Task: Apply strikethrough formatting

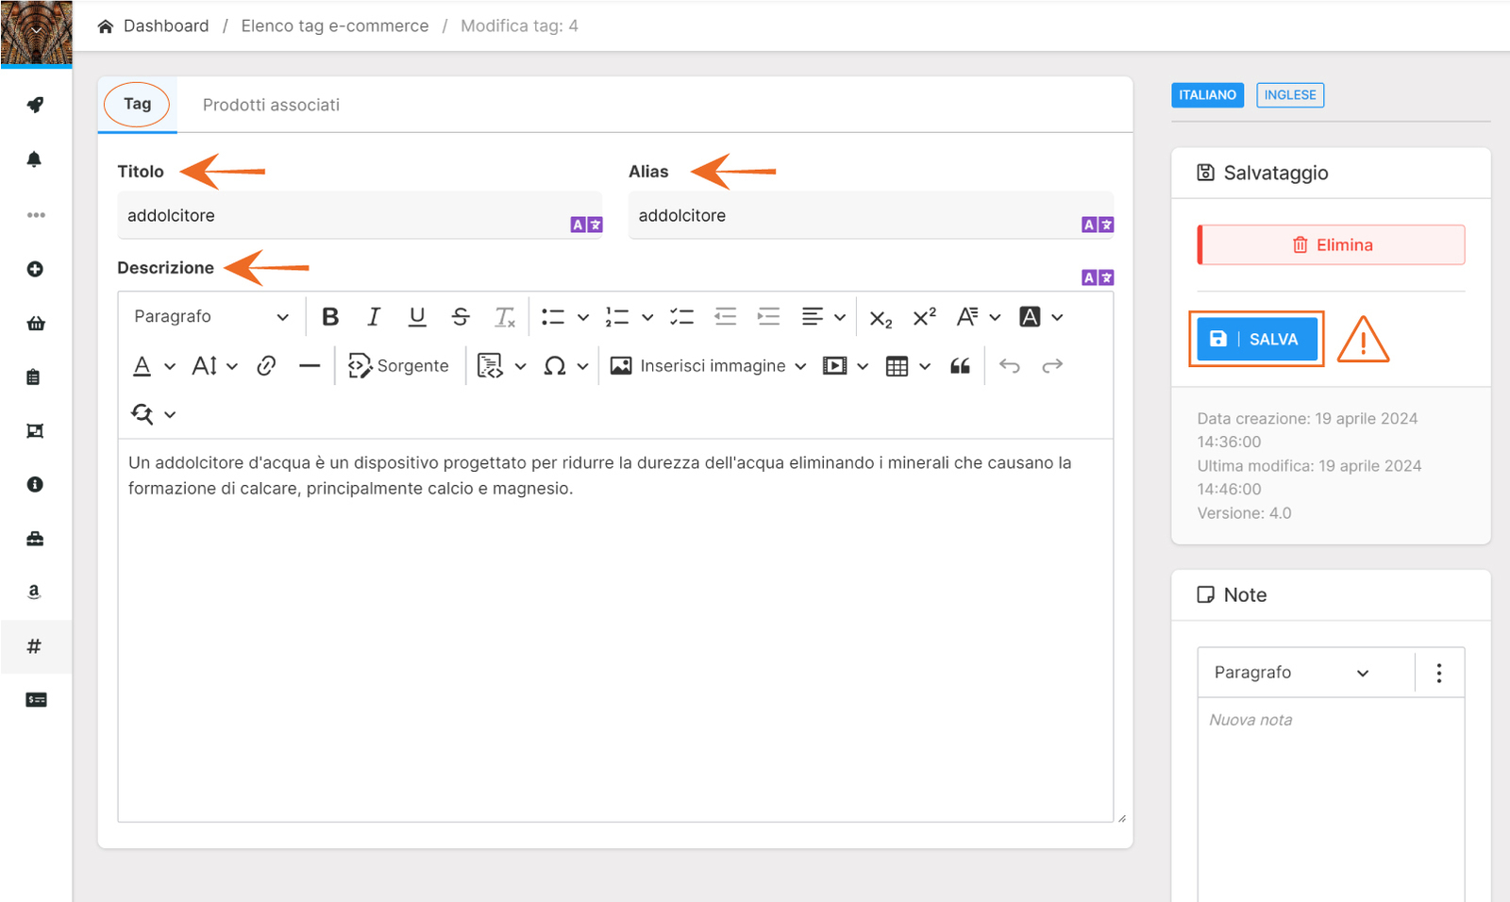Action: 461,317
